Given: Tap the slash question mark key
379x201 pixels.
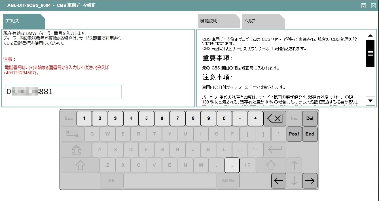Looking at the screenshot, I should click(247, 165).
